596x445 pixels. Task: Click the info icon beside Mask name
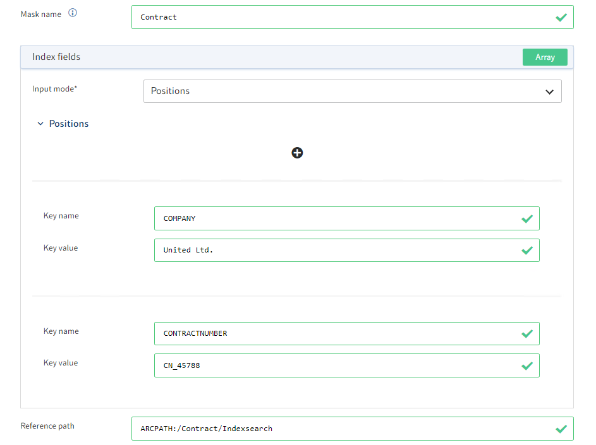coord(72,13)
